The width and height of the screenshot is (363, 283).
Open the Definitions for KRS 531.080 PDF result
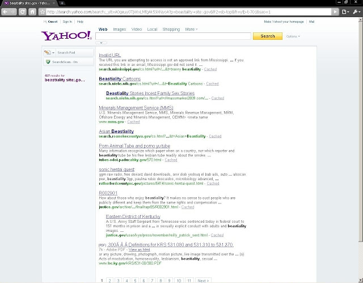(x=171, y=244)
